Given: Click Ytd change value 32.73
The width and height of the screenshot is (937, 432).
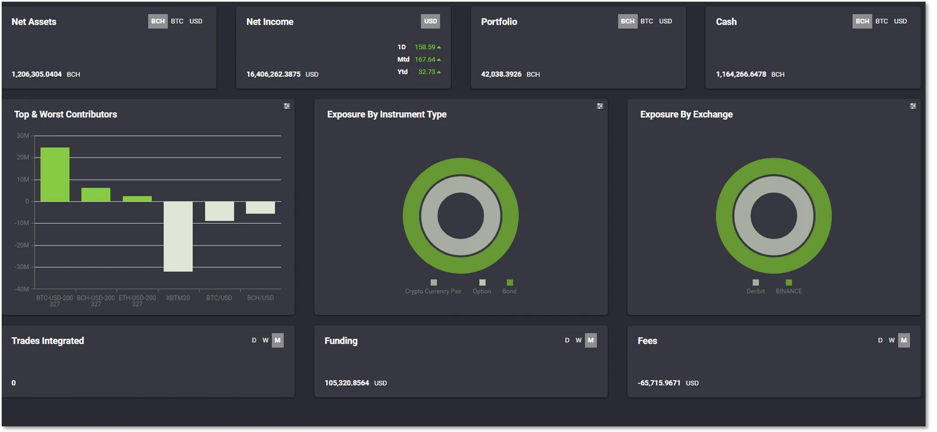Looking at the screenshot, I should coord(427,72).
